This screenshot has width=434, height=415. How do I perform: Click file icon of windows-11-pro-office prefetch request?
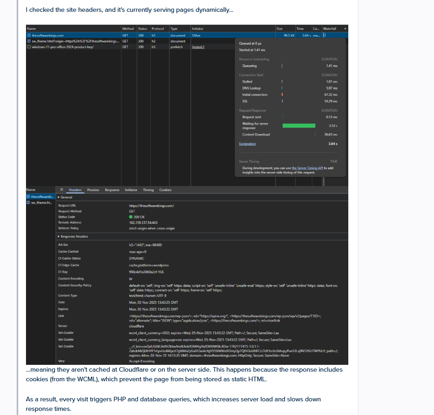pyautogui.click(x=29, y=47)
